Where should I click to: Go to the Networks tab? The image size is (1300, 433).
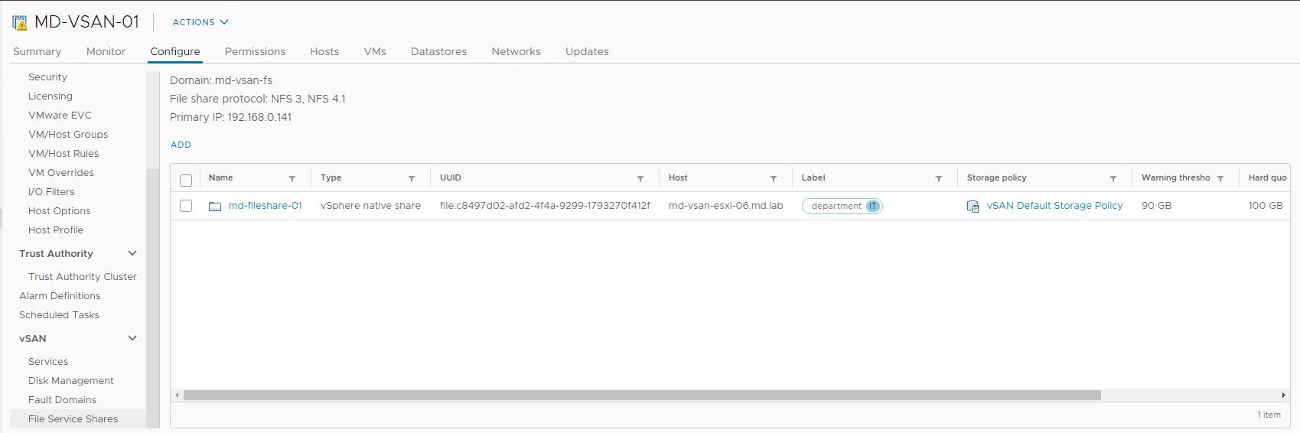tap(516, 51)
